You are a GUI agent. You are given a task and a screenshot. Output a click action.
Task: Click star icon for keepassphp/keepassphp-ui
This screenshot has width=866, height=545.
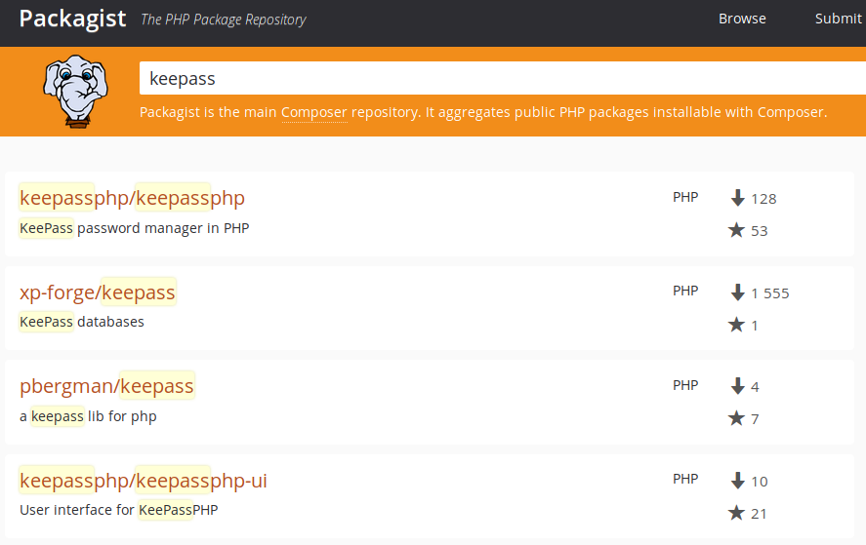pyautogui.click(x=736, y=513)
